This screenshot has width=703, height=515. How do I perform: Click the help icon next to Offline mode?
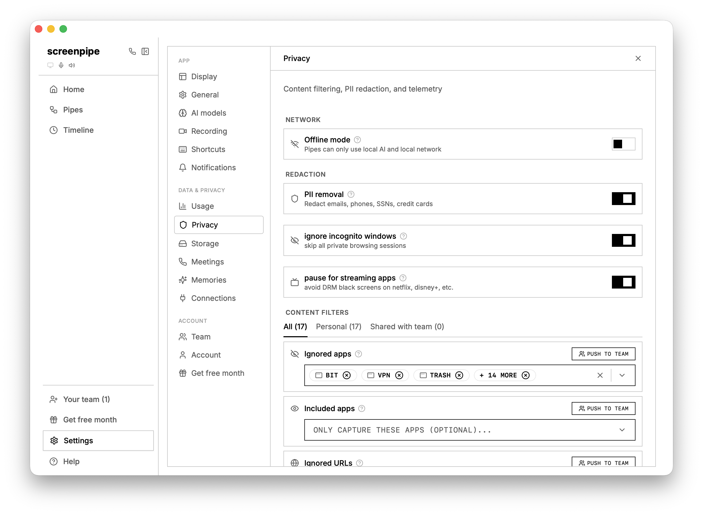tap(358, 140)
